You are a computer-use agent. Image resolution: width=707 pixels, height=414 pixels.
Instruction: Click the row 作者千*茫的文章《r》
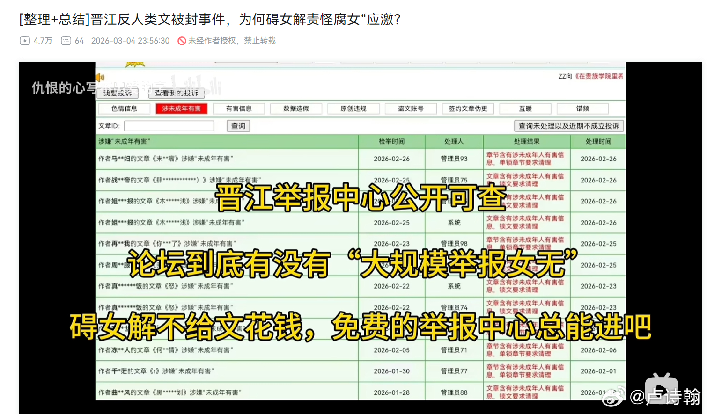point(361,371)
